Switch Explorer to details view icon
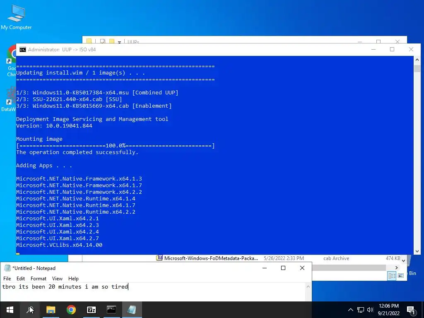Screen dimensions: 424x318 click(x=392, y=276)
